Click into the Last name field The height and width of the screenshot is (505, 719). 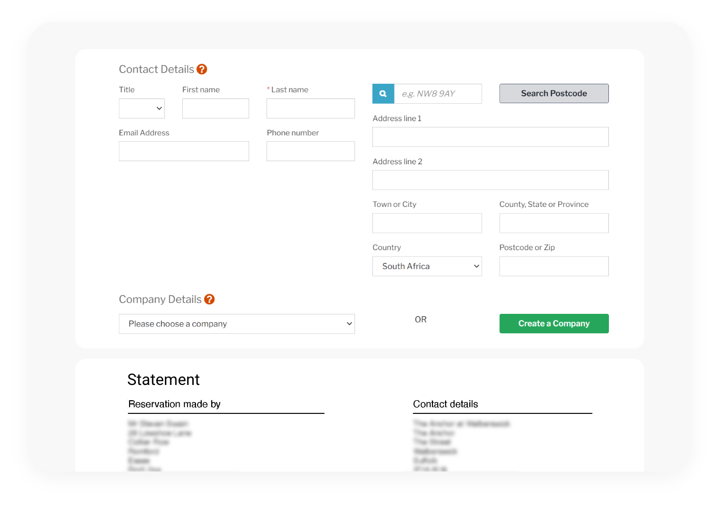[310, 108]
